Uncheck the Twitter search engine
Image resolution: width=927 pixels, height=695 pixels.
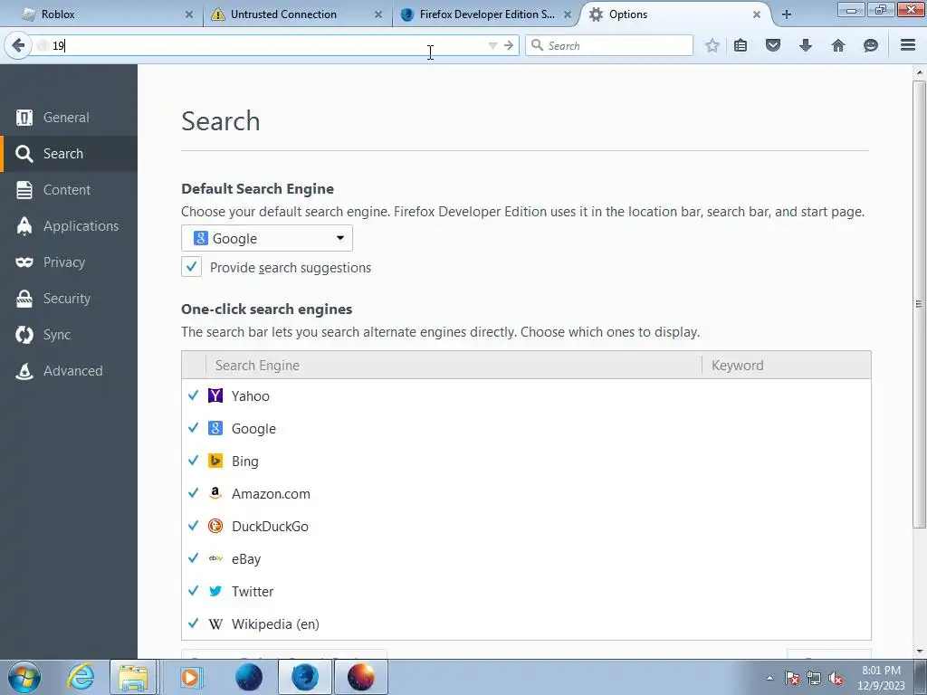click(193, 590)
